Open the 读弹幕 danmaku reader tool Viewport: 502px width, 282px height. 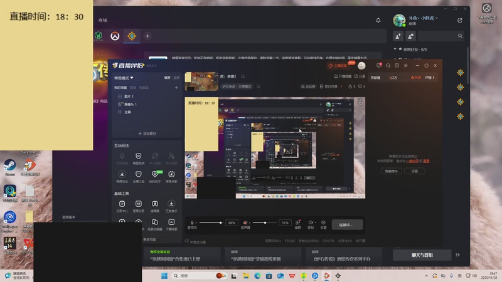pos(155,206)
